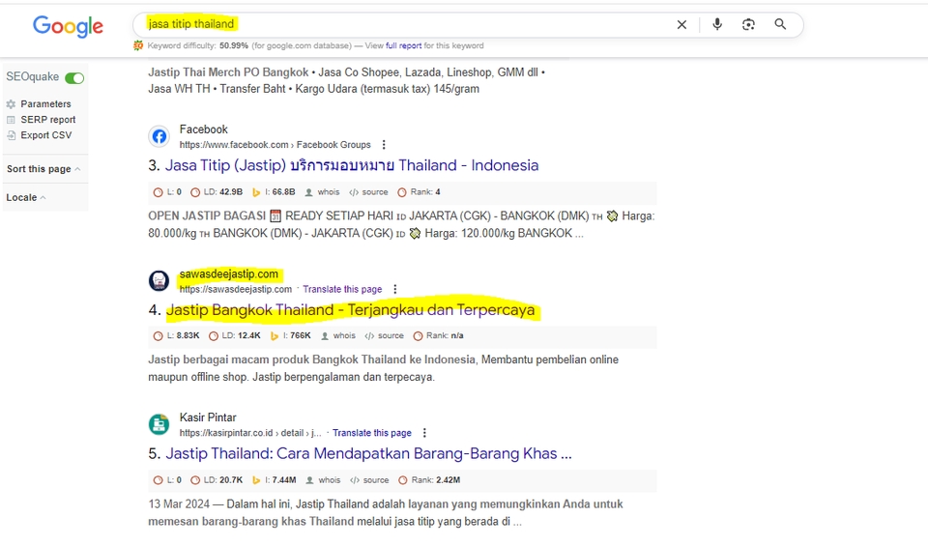Open the full report keyword link
Screen dimensions: 928x546
(404, 45)
